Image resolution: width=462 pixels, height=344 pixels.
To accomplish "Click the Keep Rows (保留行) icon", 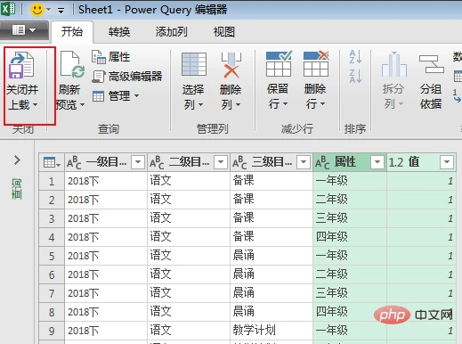I will pos(279,63).
